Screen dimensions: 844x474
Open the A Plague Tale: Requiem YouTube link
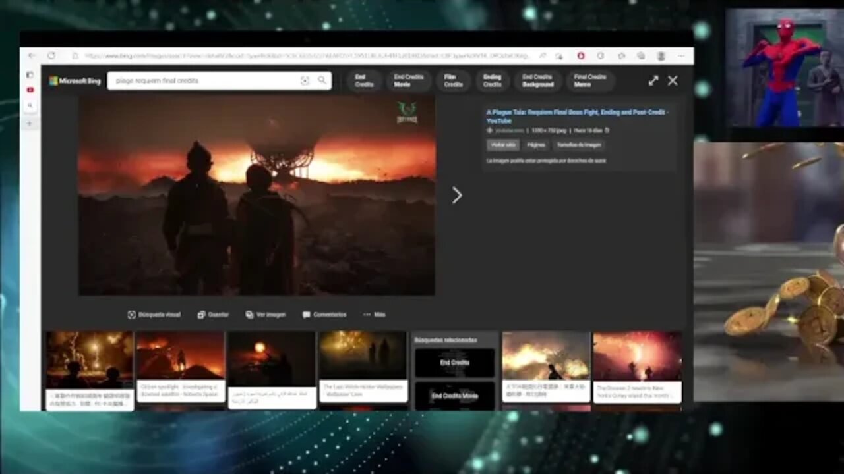tap(577, 117)
